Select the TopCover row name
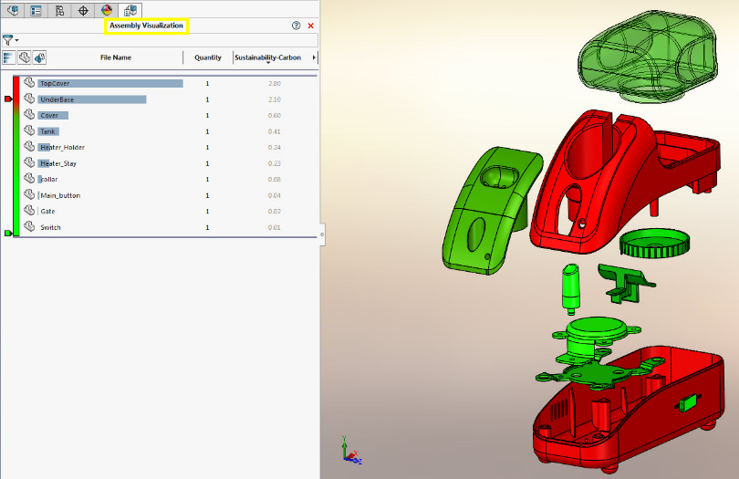This screenshot has height=479, width=739. [x=55, y=83]
